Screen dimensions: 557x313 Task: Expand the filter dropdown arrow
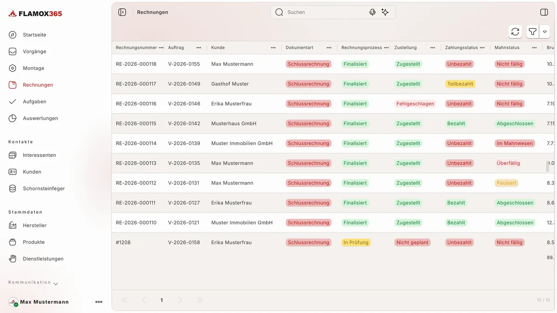(x=544, y=32)
